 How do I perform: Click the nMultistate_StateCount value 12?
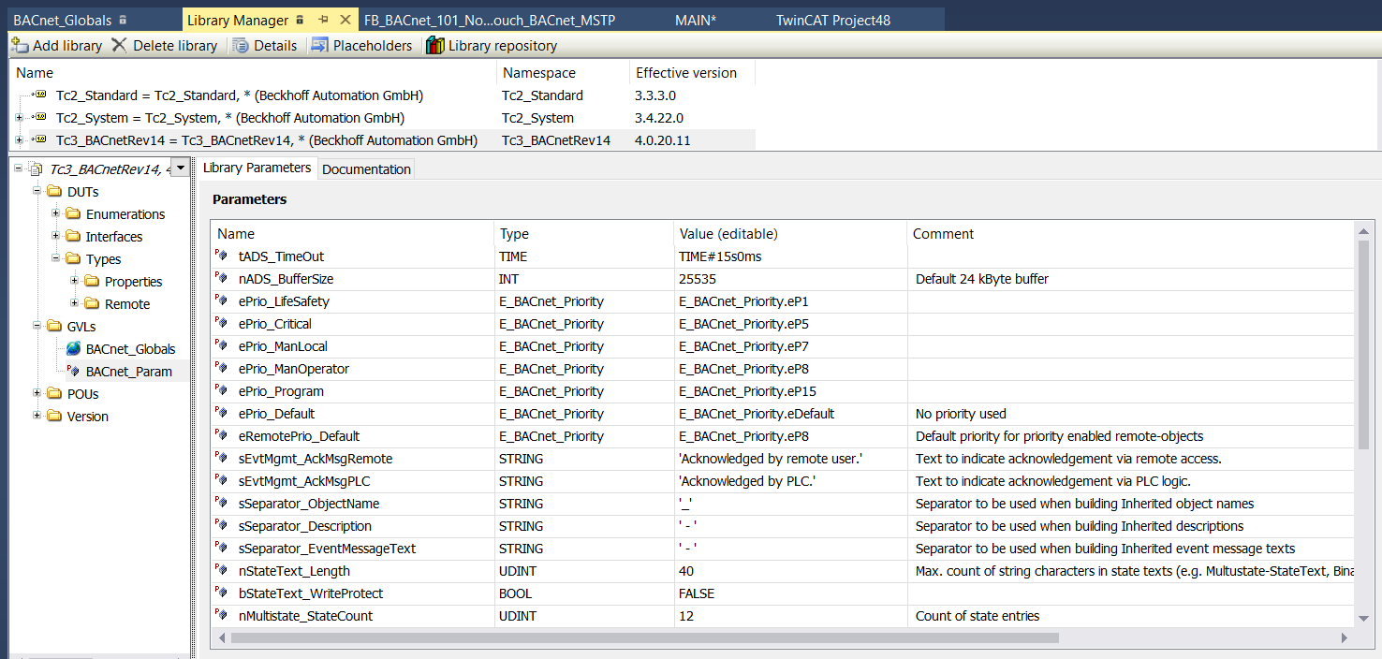click(790, 616)
